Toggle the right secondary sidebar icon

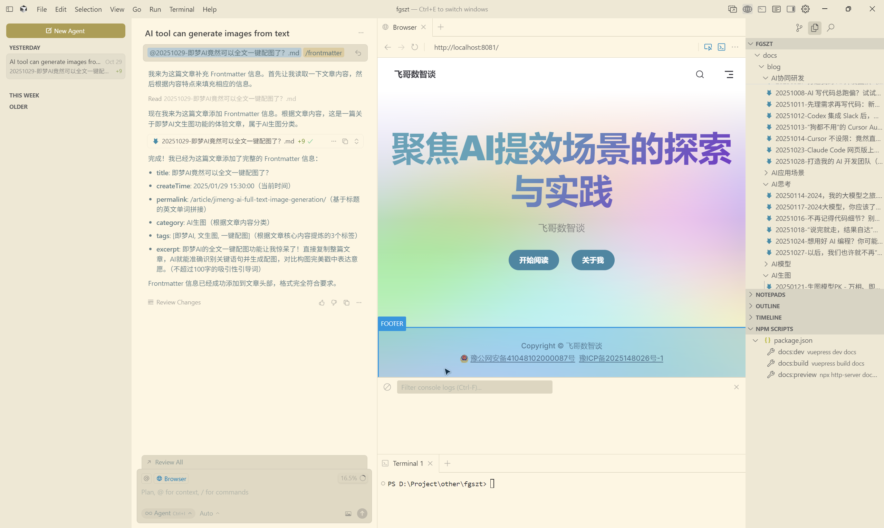coord(790,9)
